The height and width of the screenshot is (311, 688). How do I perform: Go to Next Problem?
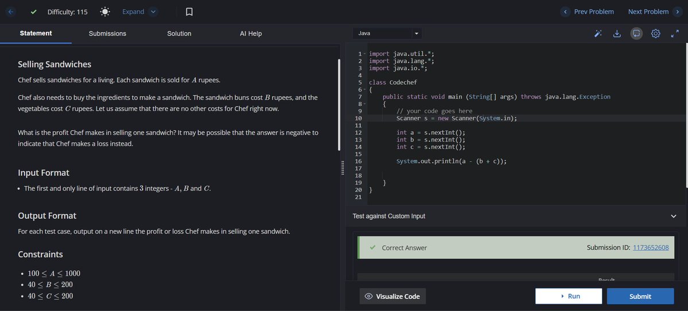(648, 12)
